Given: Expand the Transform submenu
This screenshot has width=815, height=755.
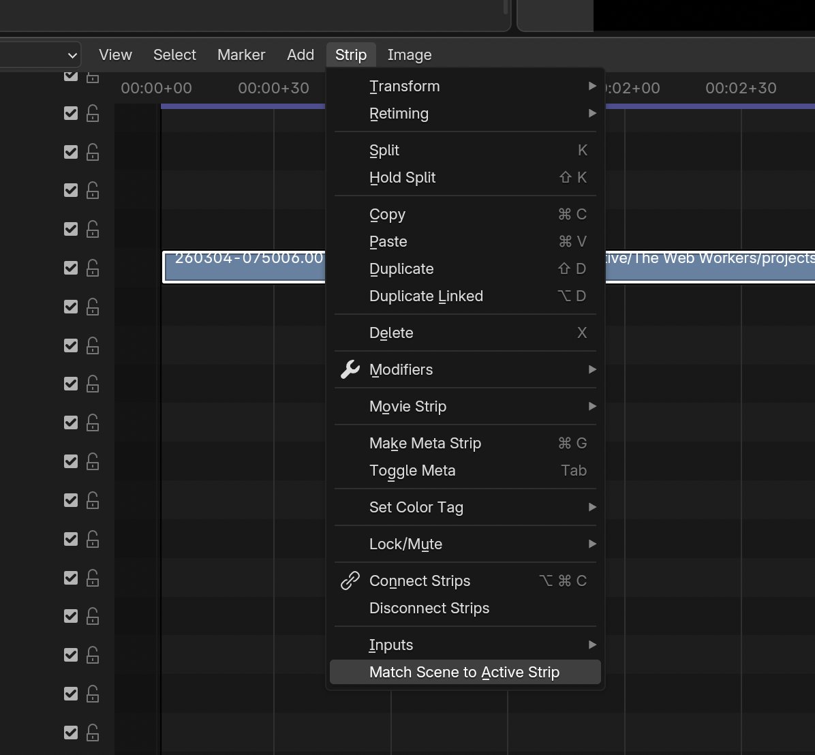Looking at the screenshot, I should (x=465, y=87).
